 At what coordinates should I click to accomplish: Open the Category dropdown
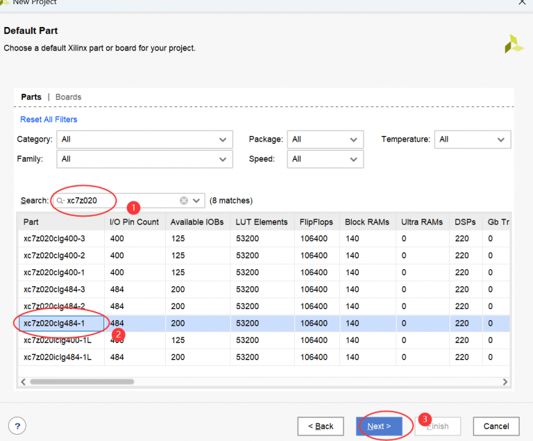(144, 140)
